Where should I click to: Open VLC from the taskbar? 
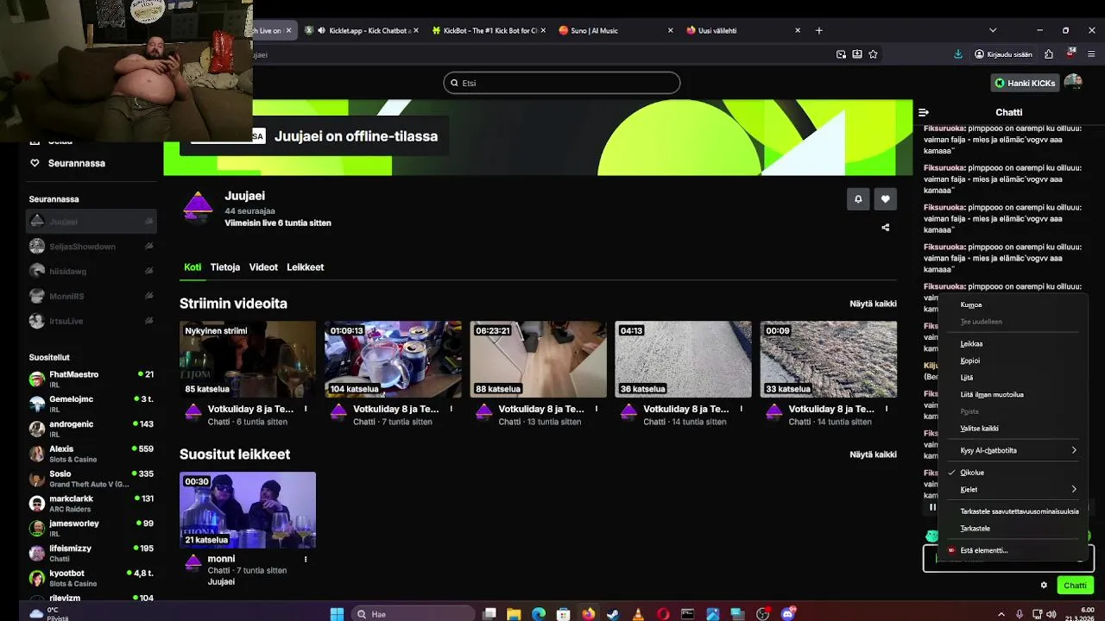638,614
